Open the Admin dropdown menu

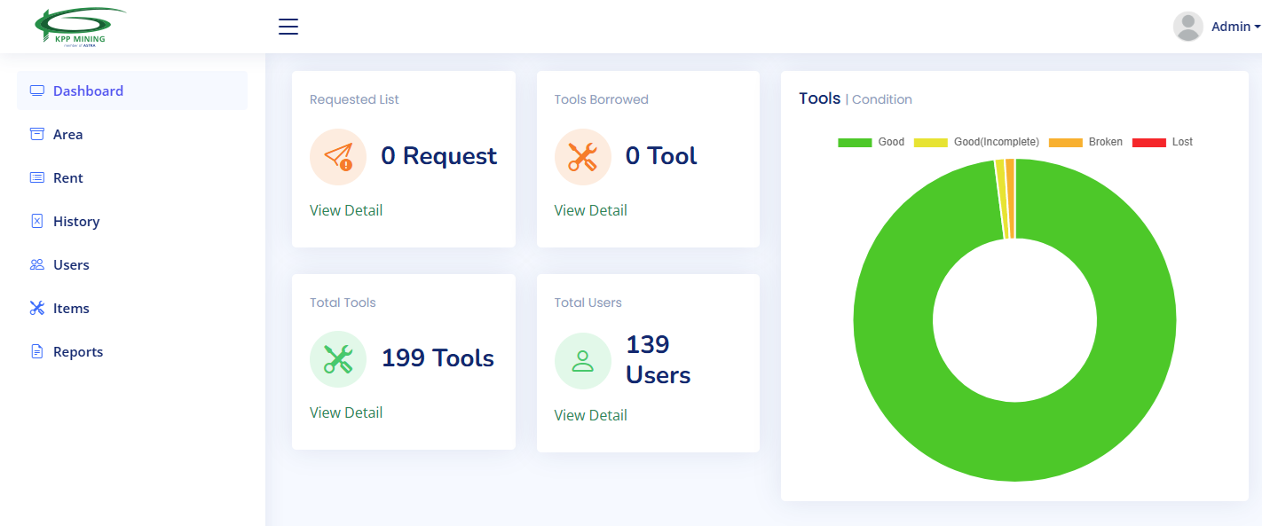coord(1234,27)
